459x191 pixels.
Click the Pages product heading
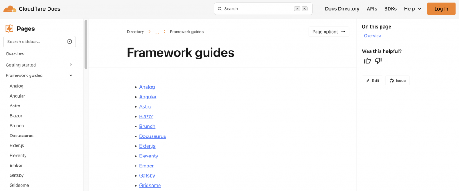(26, 29)
